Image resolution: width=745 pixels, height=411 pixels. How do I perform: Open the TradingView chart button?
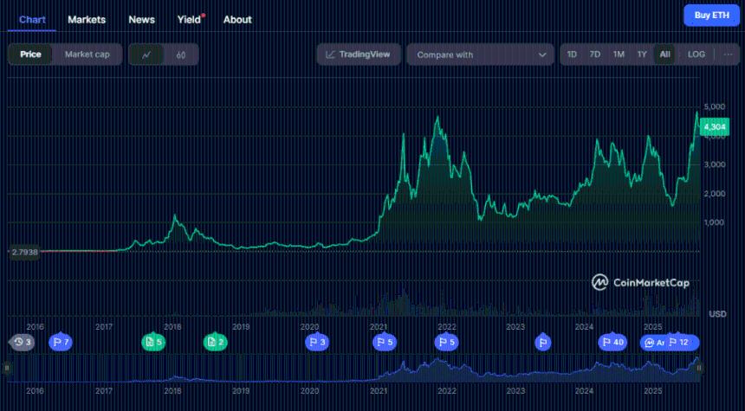pos(358,55)
